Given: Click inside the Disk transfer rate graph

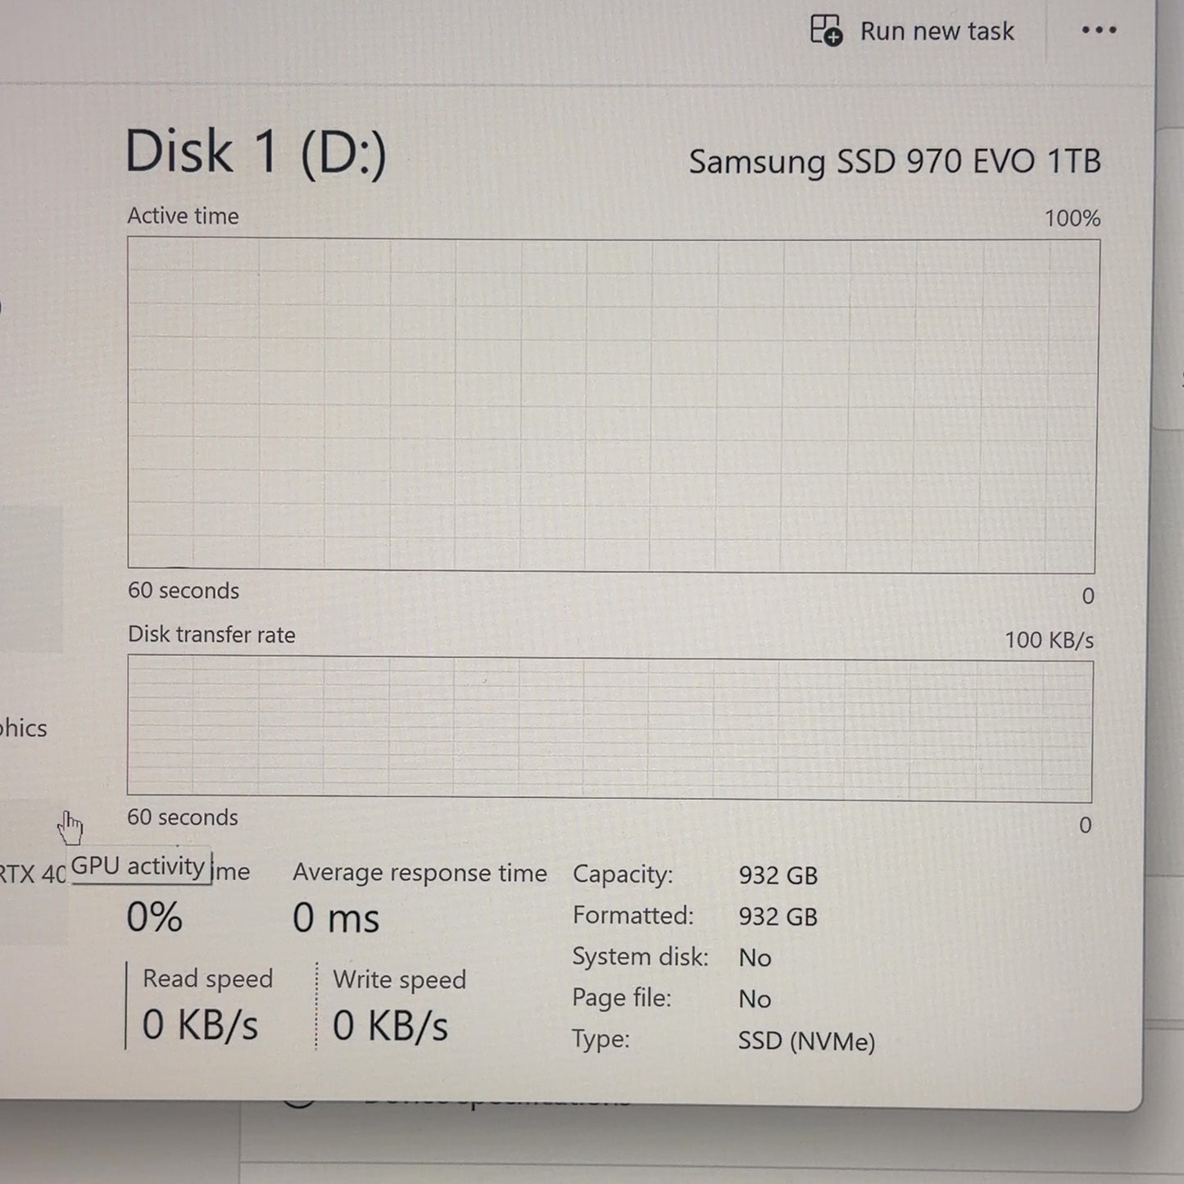Looking at the screenshot, I should (610, 729).
